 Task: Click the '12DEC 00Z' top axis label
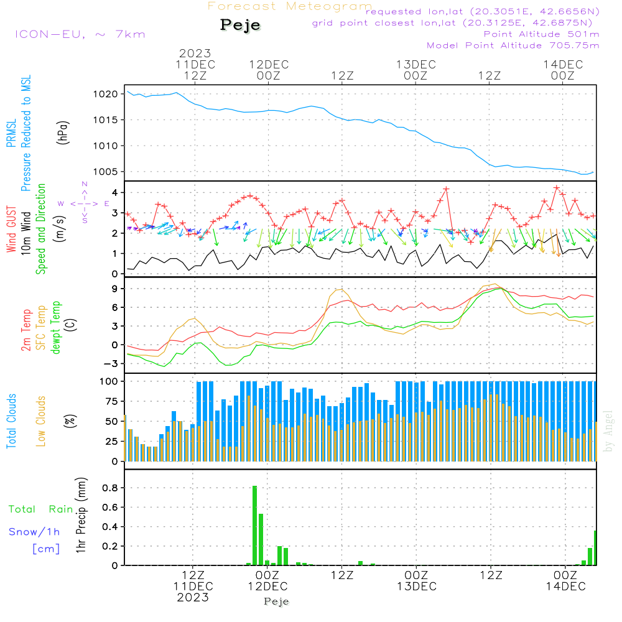(x=269, y=70)
